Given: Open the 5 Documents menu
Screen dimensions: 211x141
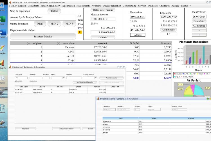Looking at the screenshot, I should pos(83,6).
